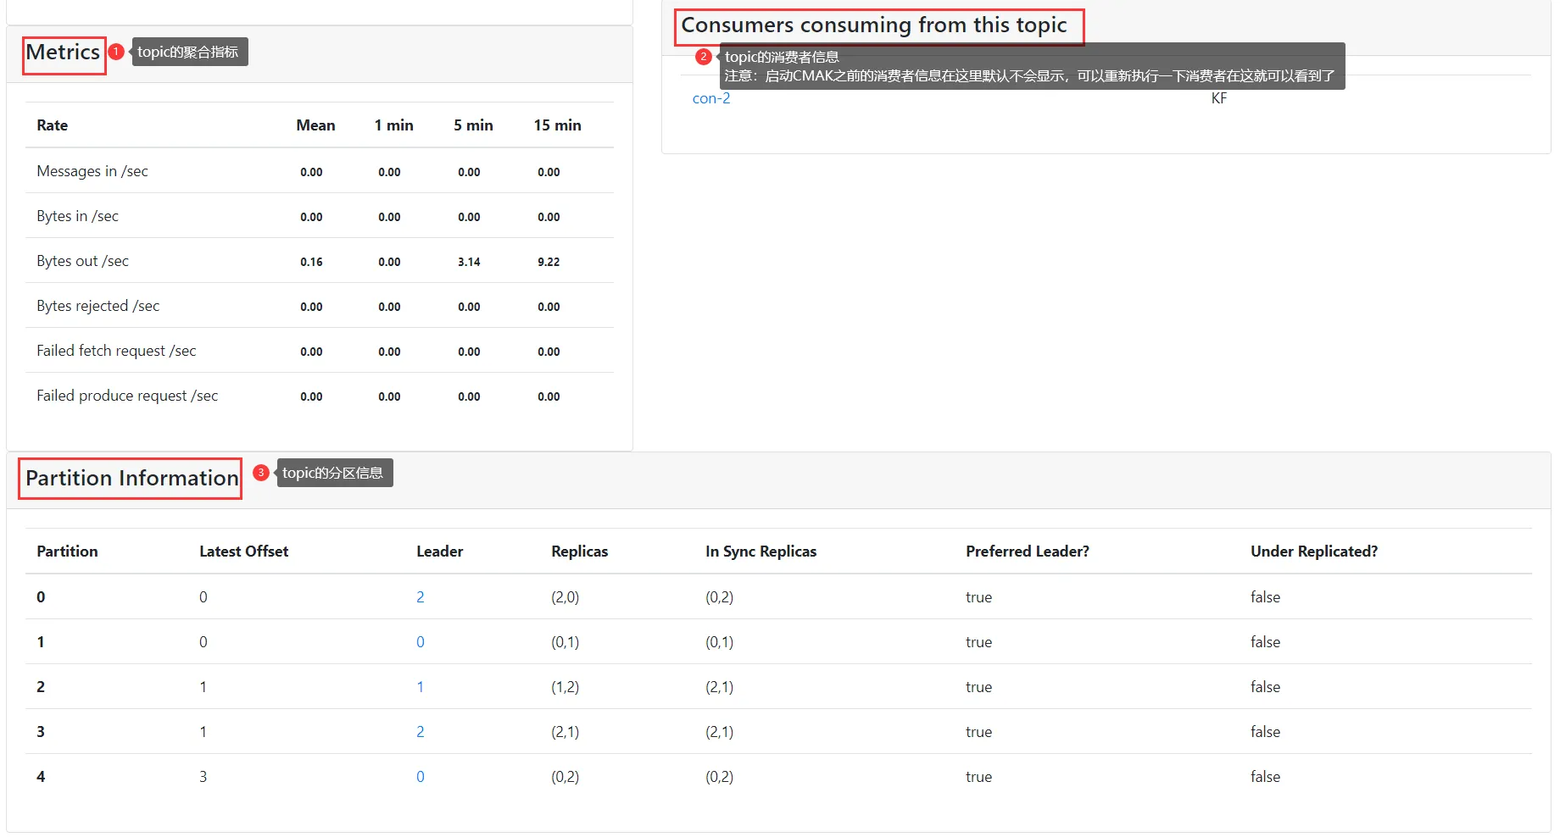1560x837 pixels.
Task: Click the 15 min value for Bytes rejected /sec
Action: click(549, 307)
